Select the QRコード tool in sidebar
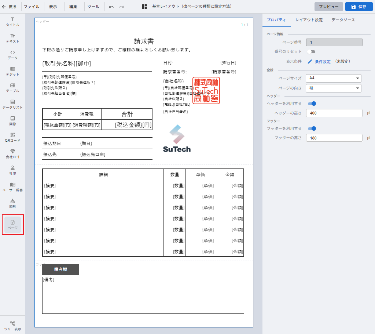The width and height of the screenshot is (375, 334). (x=12, y=137)
